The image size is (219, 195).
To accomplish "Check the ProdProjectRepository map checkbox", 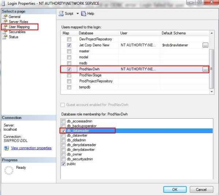I will pyautogui.click(x=69, y=81).
